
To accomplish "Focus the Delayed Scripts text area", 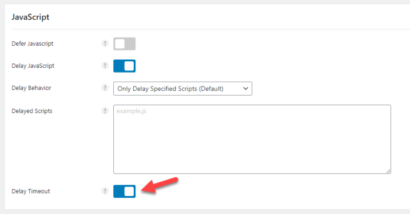I will (252, 139).
